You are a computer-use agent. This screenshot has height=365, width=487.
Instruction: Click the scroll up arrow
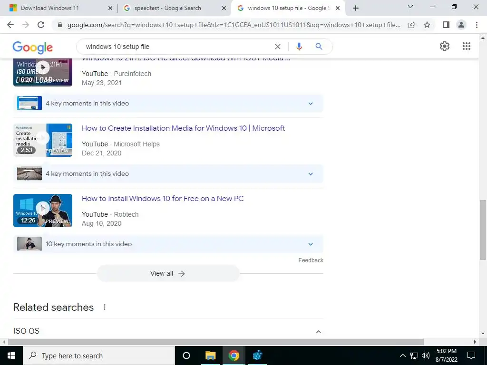click(x=483, y=38)
